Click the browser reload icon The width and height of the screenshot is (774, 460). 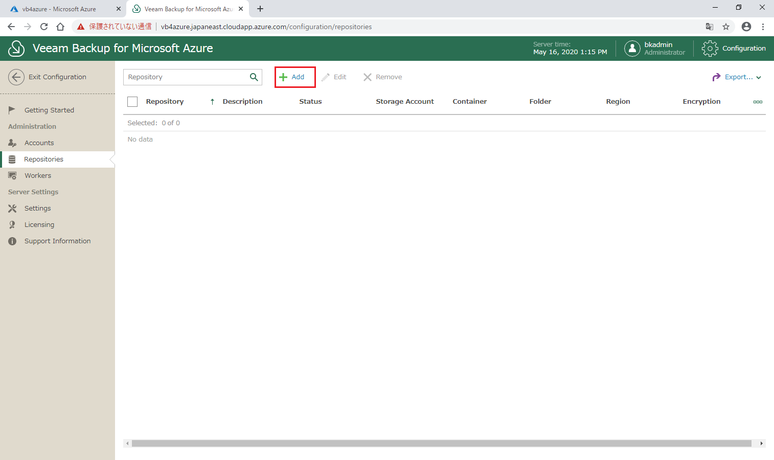coord(44,27)
